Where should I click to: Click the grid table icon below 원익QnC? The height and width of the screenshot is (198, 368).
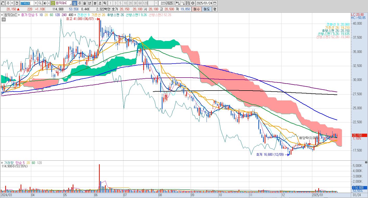[x=4, y=19]
